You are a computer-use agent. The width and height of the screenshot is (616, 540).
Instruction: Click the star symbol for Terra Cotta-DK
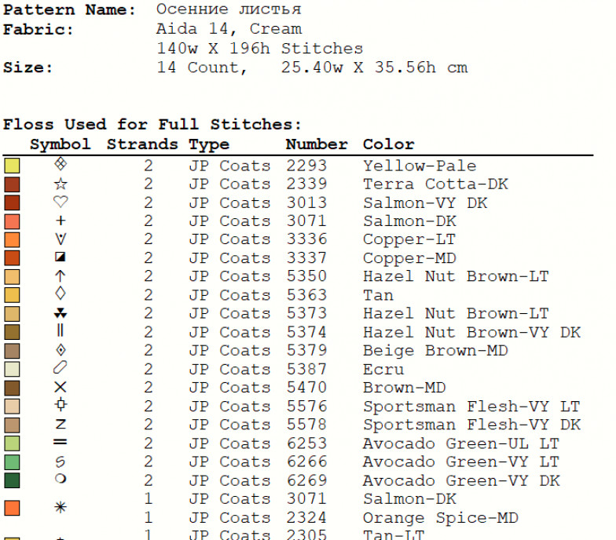point(60,184)
